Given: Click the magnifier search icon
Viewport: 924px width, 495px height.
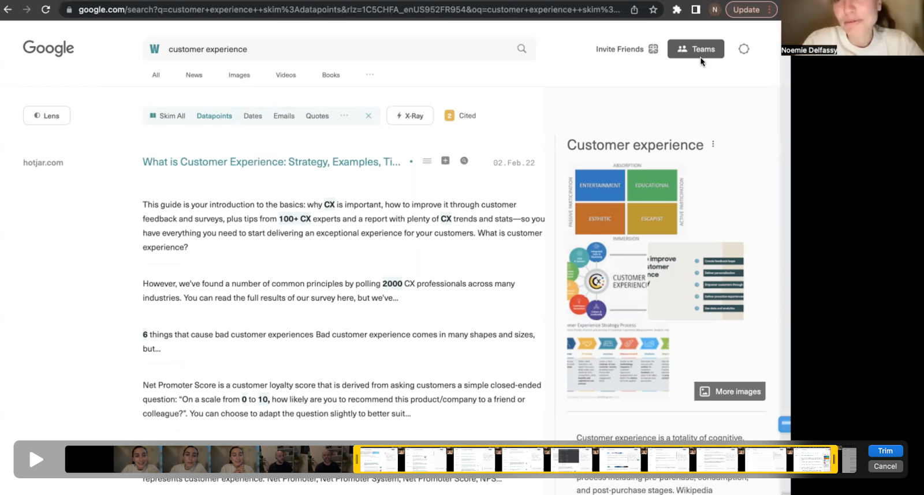Looking at the screenshot, I should pyautogui.click(x=521, y=49).
